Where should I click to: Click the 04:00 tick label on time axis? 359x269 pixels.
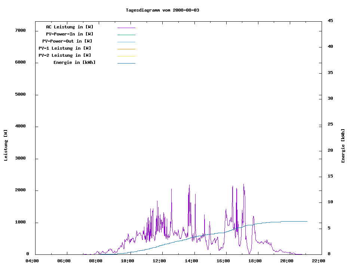pos(32,261)
